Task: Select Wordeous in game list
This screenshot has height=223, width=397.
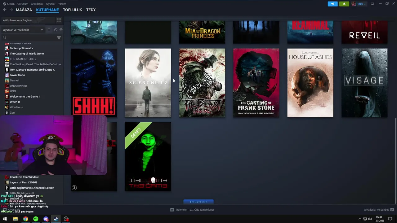Action: point(16,107)
